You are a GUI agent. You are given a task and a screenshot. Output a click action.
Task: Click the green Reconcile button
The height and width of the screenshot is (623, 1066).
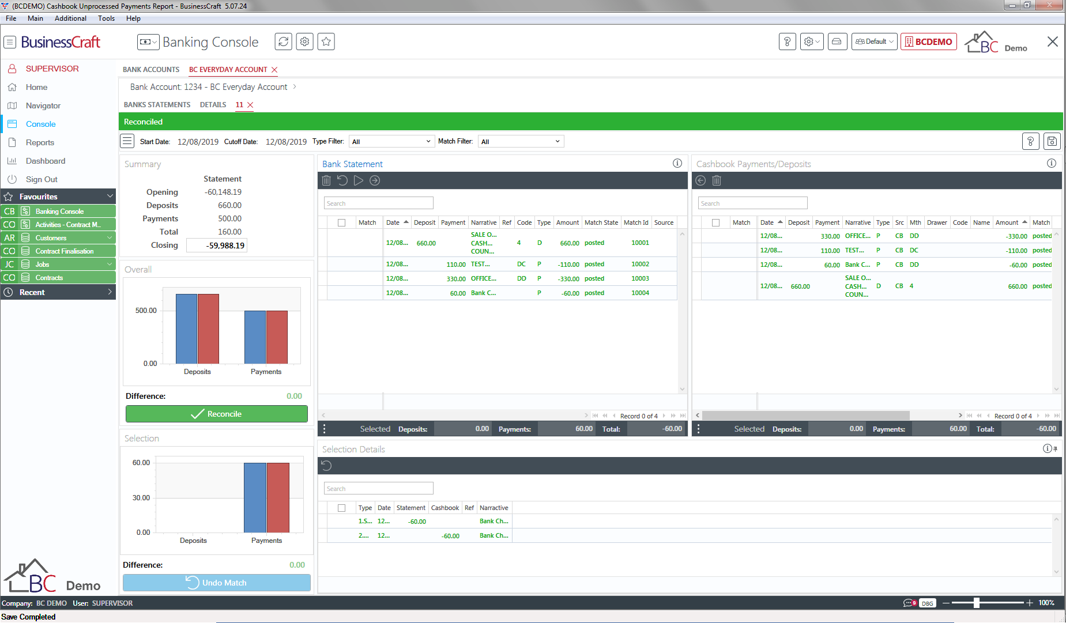pos(217,414)
